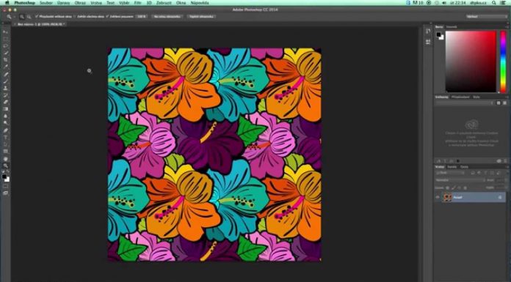
Task: Toggle lock position in Layers panel
Action: (459, 188)
